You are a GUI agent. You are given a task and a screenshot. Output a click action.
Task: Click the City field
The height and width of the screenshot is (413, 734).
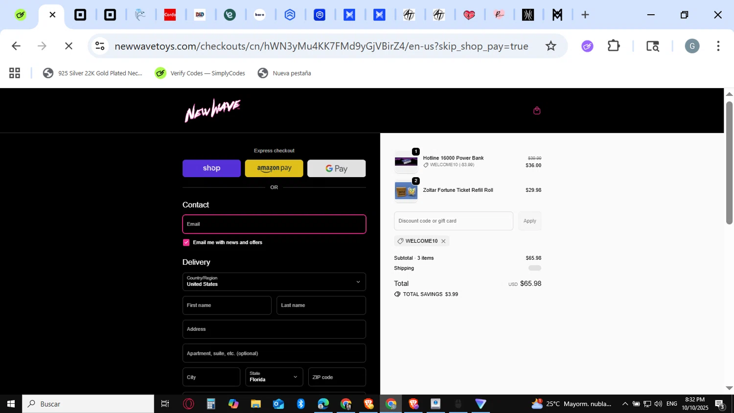pyautogui.click(x=211, y=377)
